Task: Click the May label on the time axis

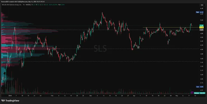Action: point(177,96)
